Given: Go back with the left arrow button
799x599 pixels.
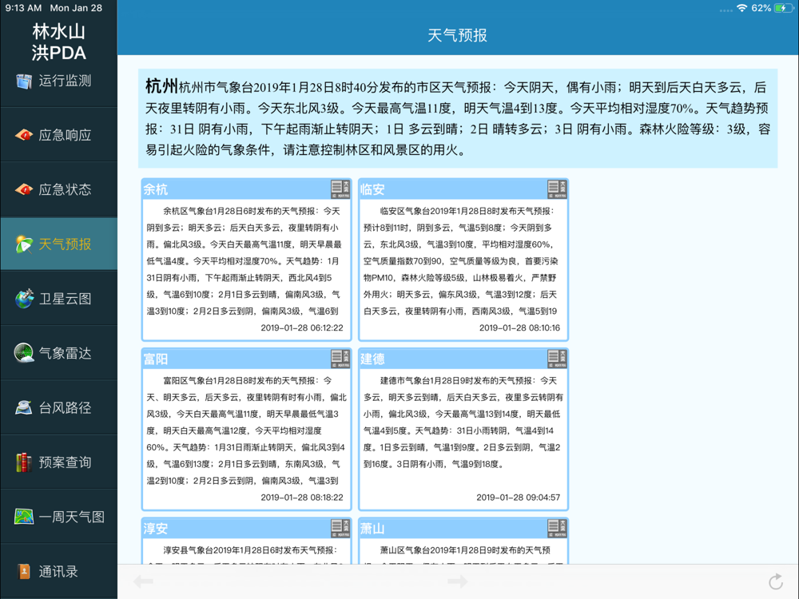Looking at the screenshot, I should tap(143, 581).
